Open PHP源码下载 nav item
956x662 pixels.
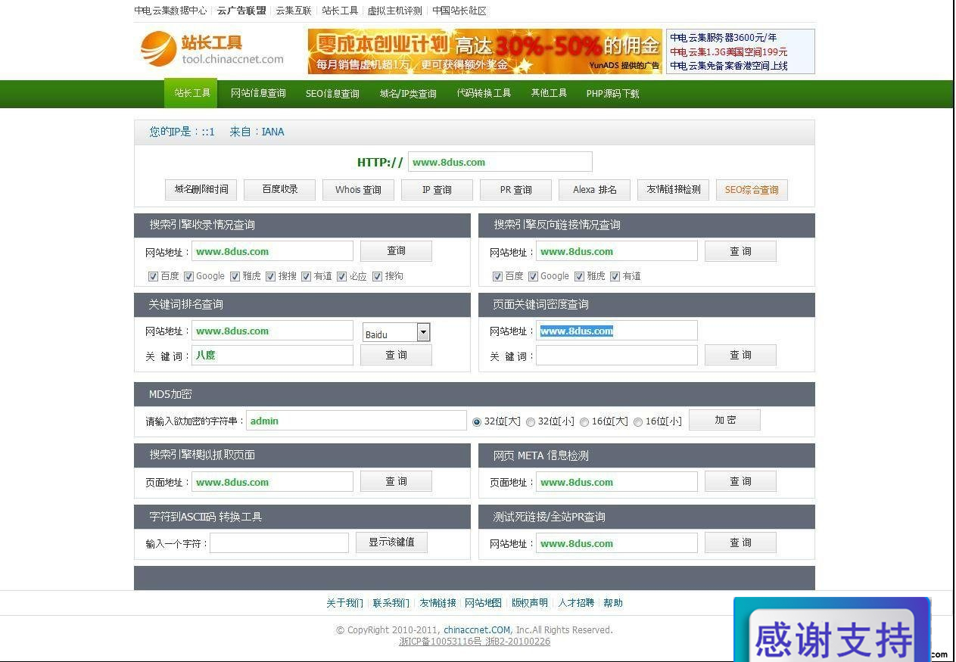pos(612,94)
